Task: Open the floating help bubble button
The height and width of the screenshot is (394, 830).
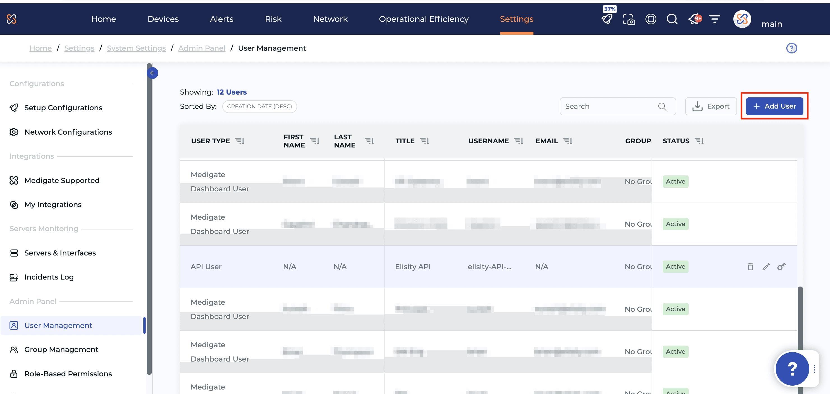Action: tap(792, 369)
